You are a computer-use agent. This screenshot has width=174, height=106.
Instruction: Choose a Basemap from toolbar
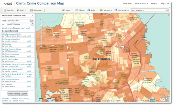pyautogui.click(x=36, y=10)
